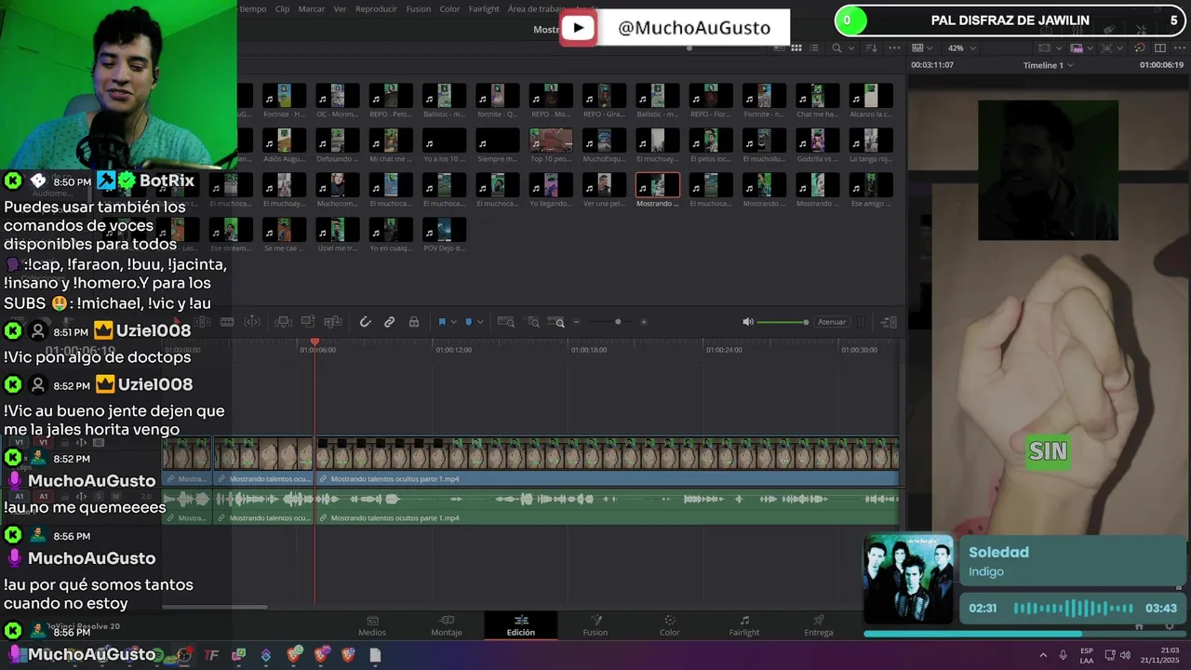This screenshot has width=1191, height=670.
Task: Mute audio with the speaker icon
Action: coord(748,322)
